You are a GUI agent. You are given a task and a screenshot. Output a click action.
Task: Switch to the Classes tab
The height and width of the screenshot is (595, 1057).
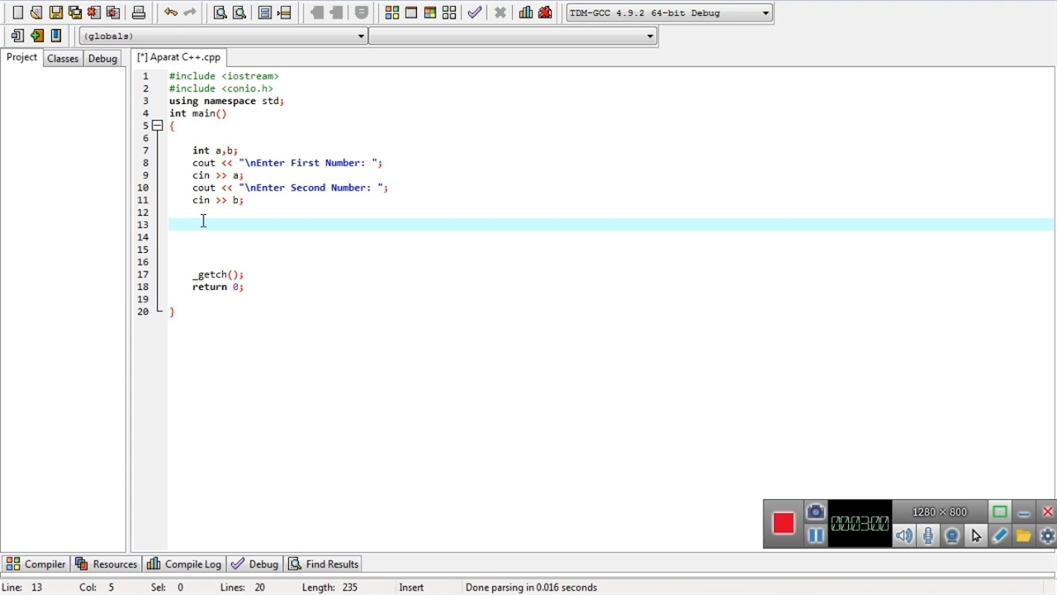point(63,58)
